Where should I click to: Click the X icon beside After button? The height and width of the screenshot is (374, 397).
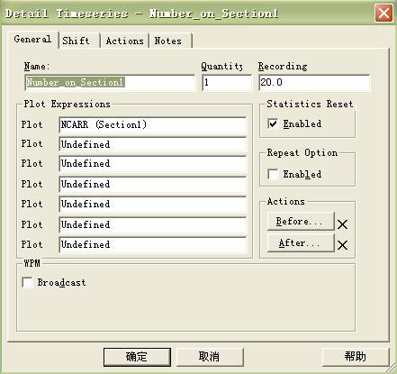[342, 245]
